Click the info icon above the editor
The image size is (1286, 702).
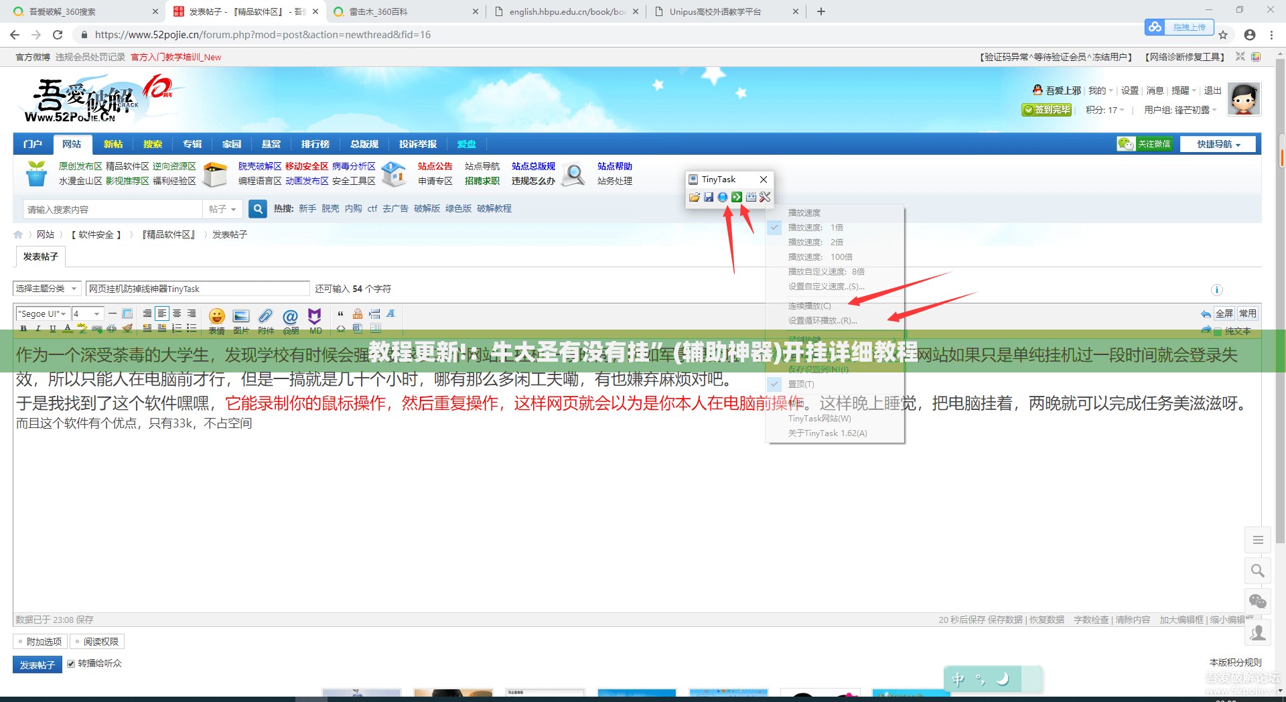[1217, 290]
